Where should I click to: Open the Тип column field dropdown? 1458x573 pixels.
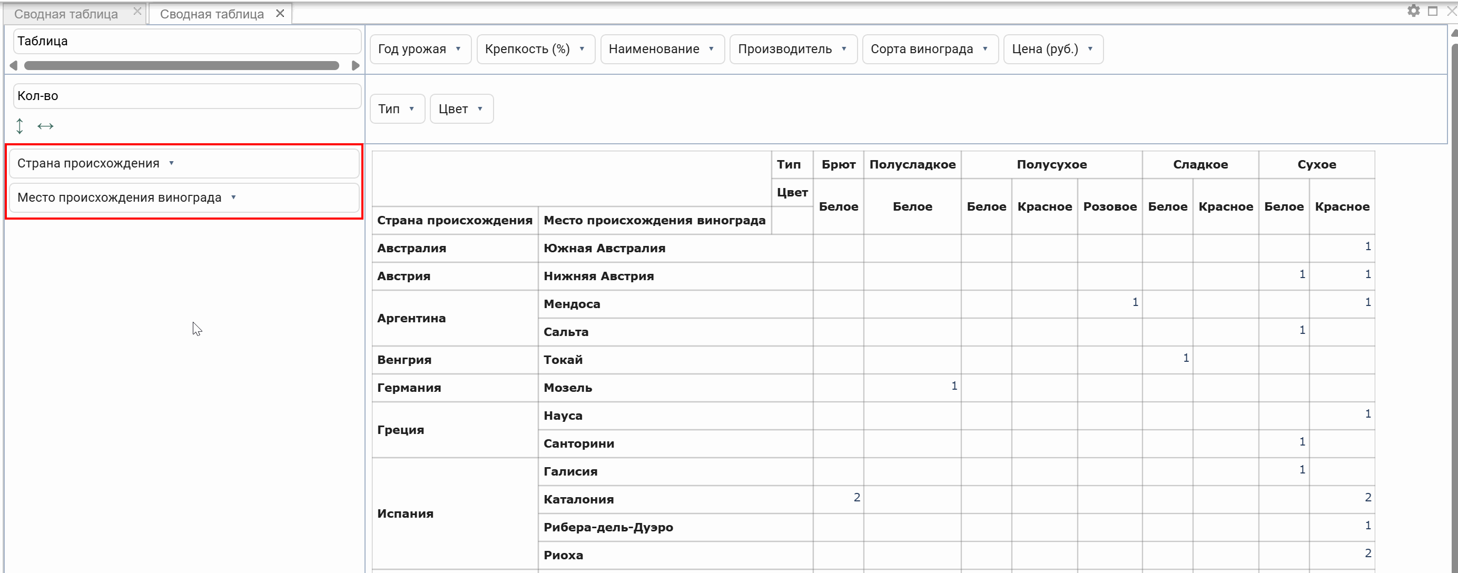click(x=411, y=109)
